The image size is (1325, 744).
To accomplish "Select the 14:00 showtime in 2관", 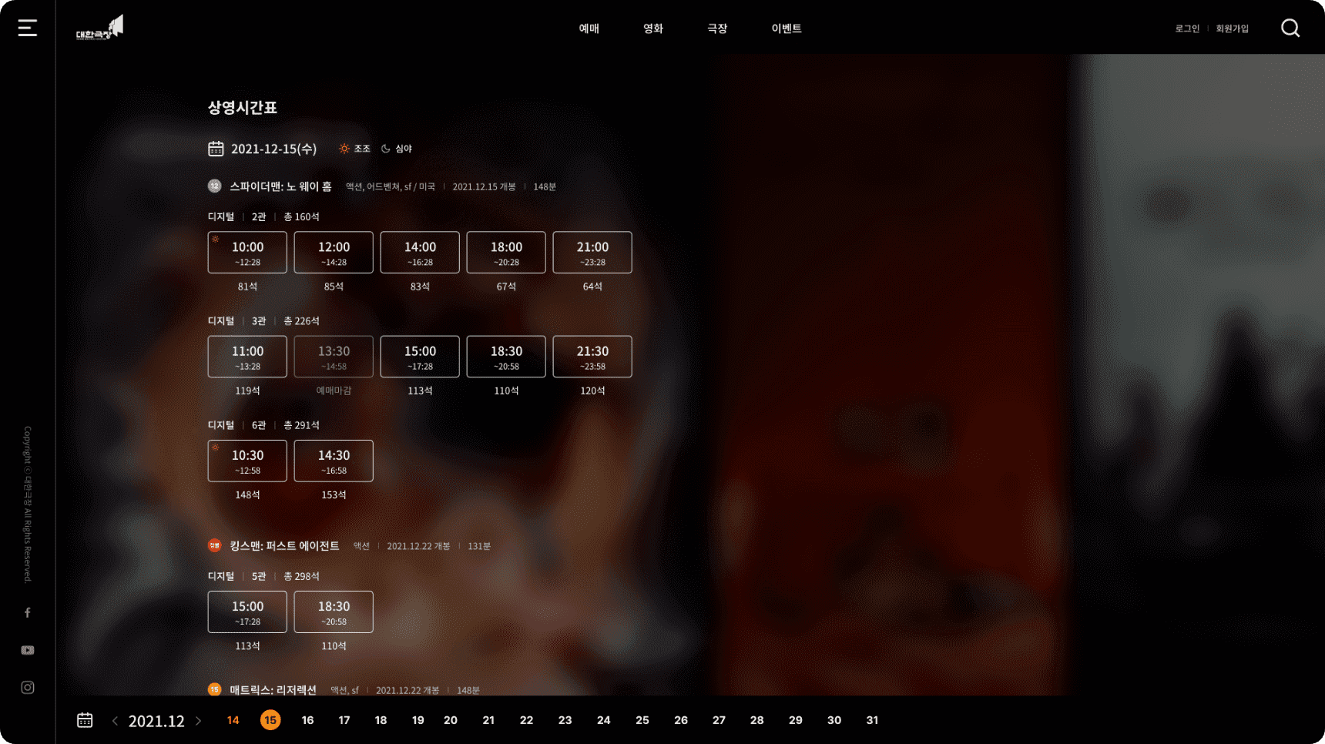I will [420, 252].
